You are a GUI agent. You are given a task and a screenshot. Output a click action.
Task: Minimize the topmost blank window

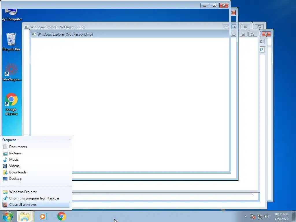(205, 5)
